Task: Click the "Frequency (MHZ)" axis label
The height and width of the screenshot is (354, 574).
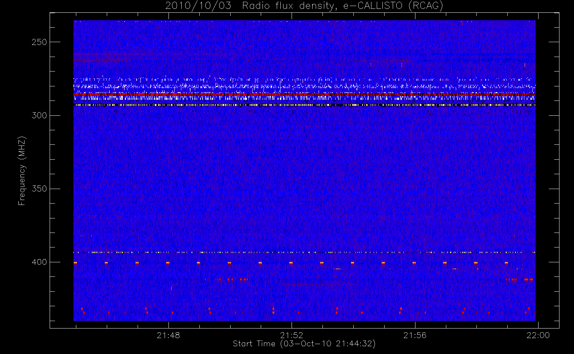Action: [22, 171]
